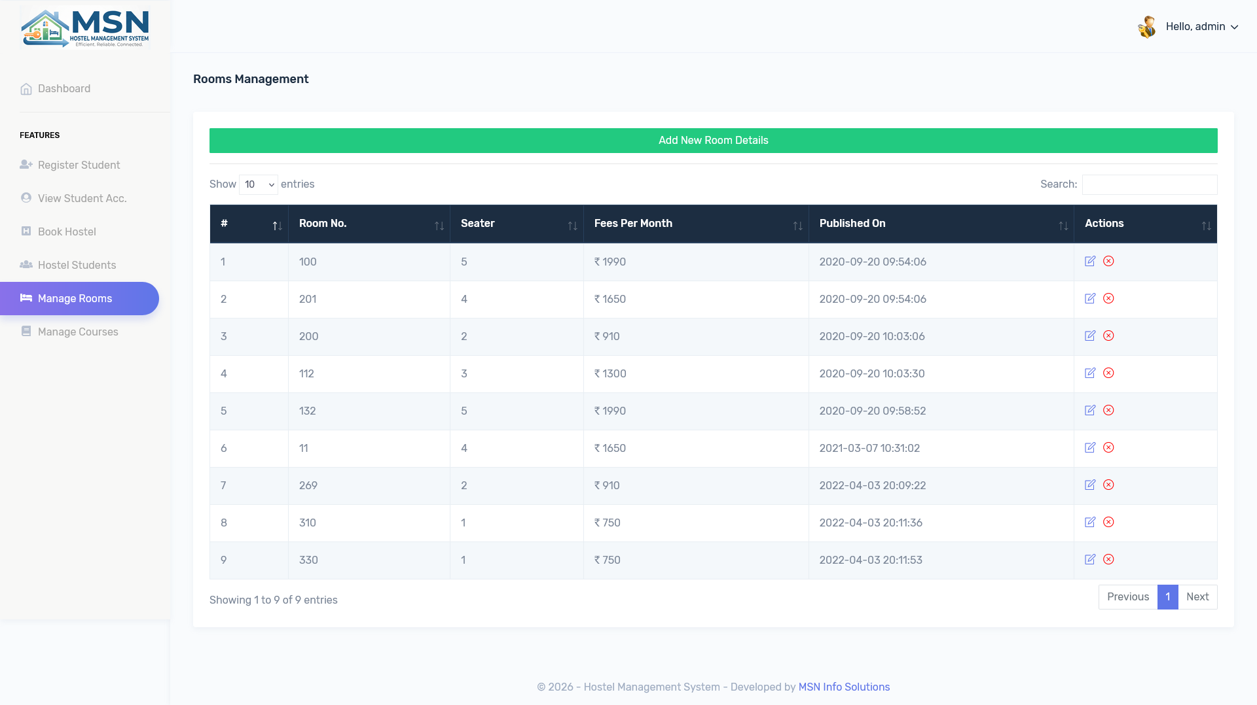
Task: Click the edit icon for room 200
Action: pos(1090,335)
